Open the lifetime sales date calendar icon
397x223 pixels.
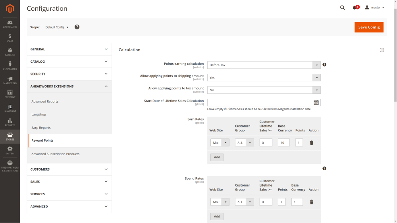tap(316, 102)
